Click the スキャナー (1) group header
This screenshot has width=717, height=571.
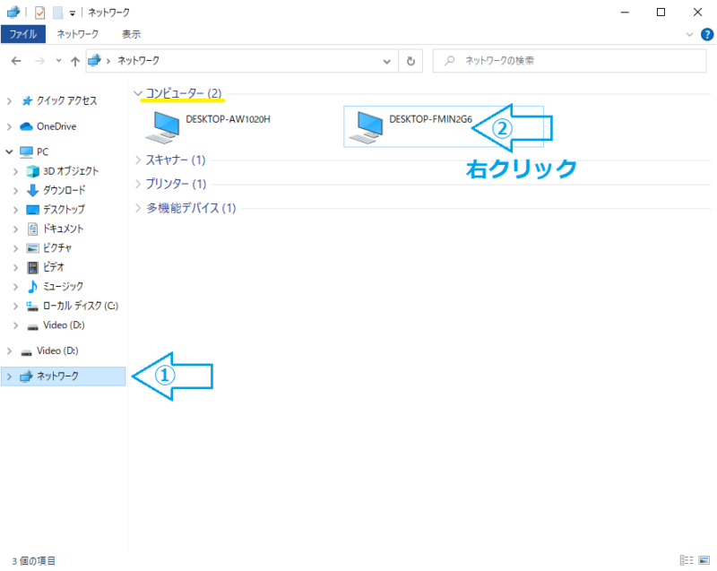[x=176, y=160]
